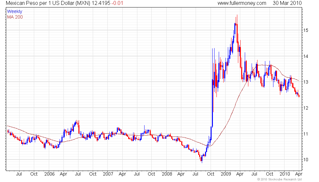Click the '2008' year axis label

[x=167, y=174]
